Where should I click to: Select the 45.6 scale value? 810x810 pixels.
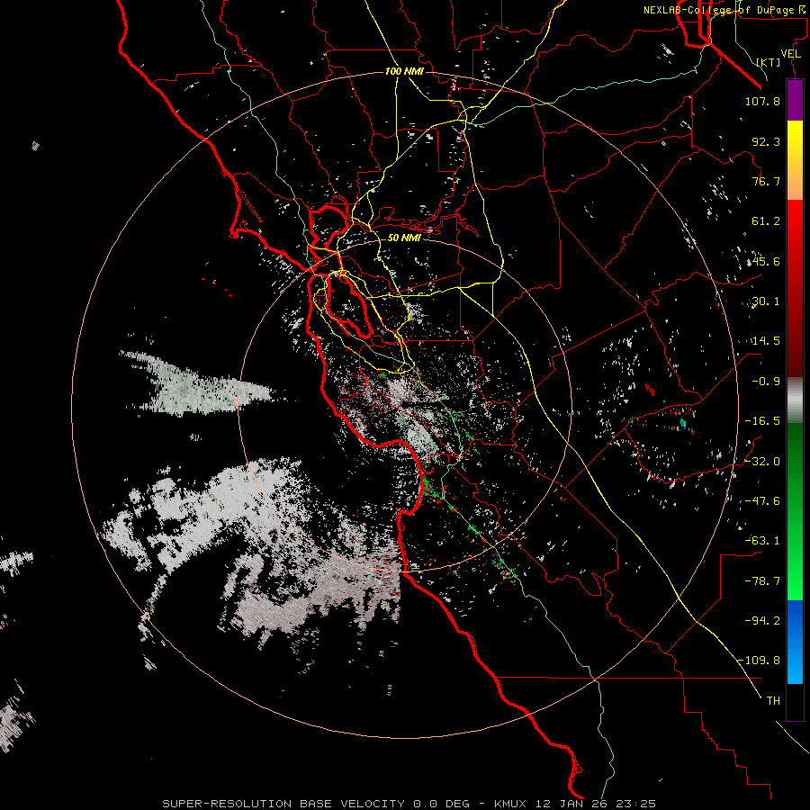766,261
